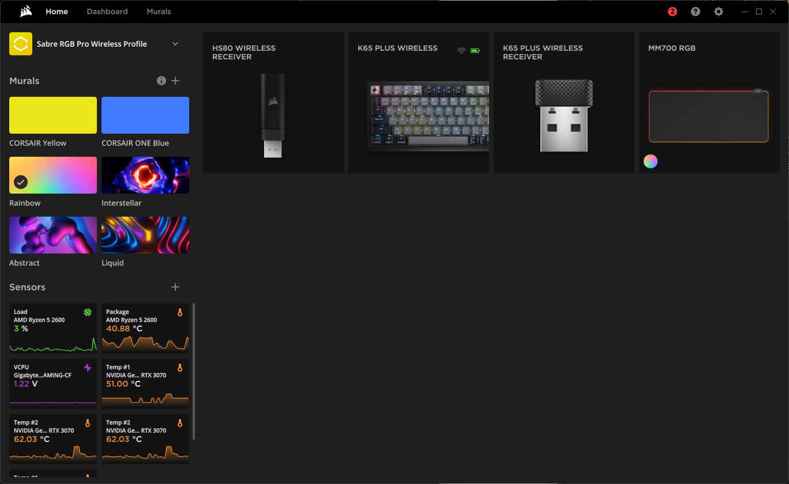Image resolution: width=789 pixels, height=484 pixels.
Task: Show Murals info icon
Action: [161, 81]
